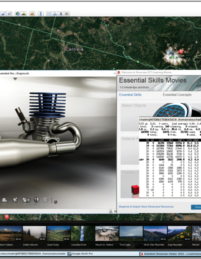Switch to the Essential Concepts tab
201x259 pixels.
(177, 95)
